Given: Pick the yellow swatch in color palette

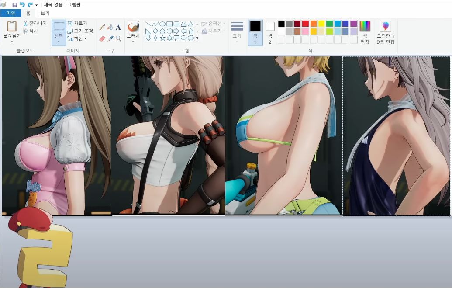Looking at the screenshot, I should coord(321,24).
